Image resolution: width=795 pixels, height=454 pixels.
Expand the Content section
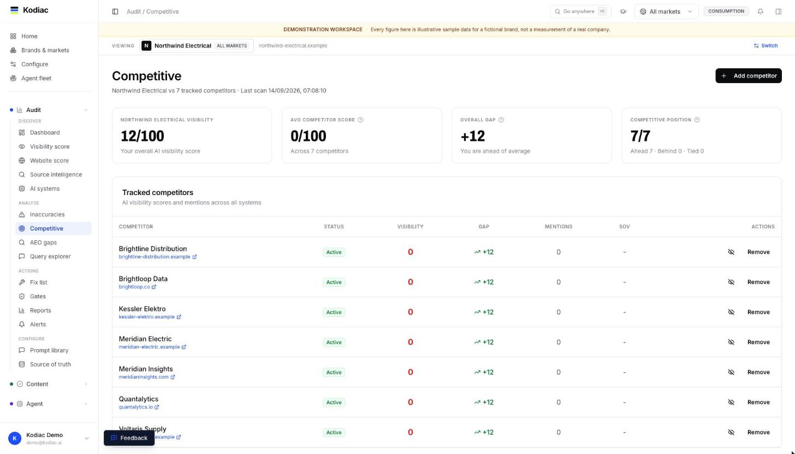point(50,384)
